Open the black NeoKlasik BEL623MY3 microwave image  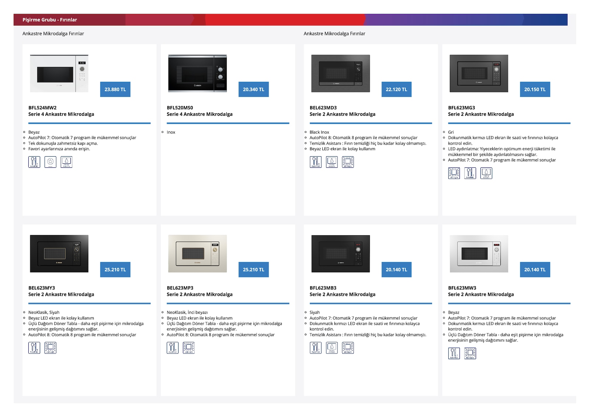pos(59,254)
